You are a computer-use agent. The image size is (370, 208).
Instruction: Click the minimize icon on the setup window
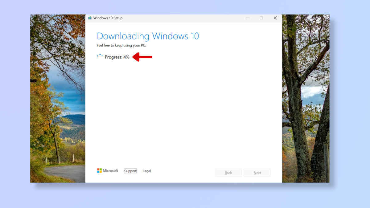point(248,18)
